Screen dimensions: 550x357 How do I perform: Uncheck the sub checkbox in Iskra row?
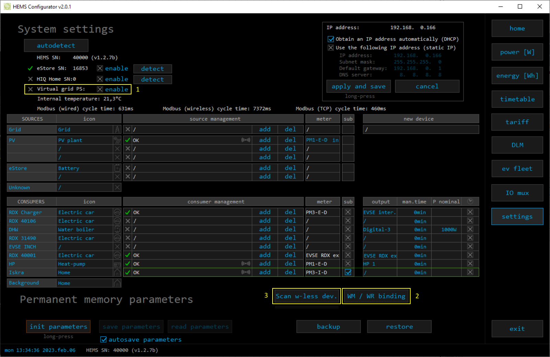(348, 272)
